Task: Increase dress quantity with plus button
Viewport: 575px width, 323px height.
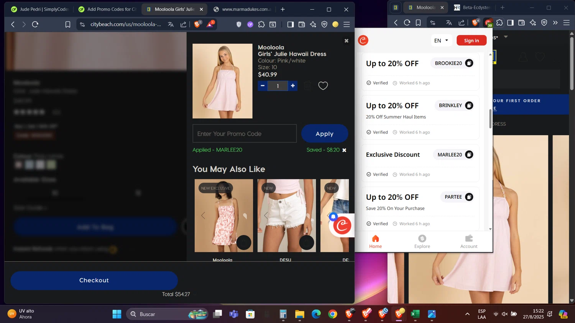Action: click(293, 86)
